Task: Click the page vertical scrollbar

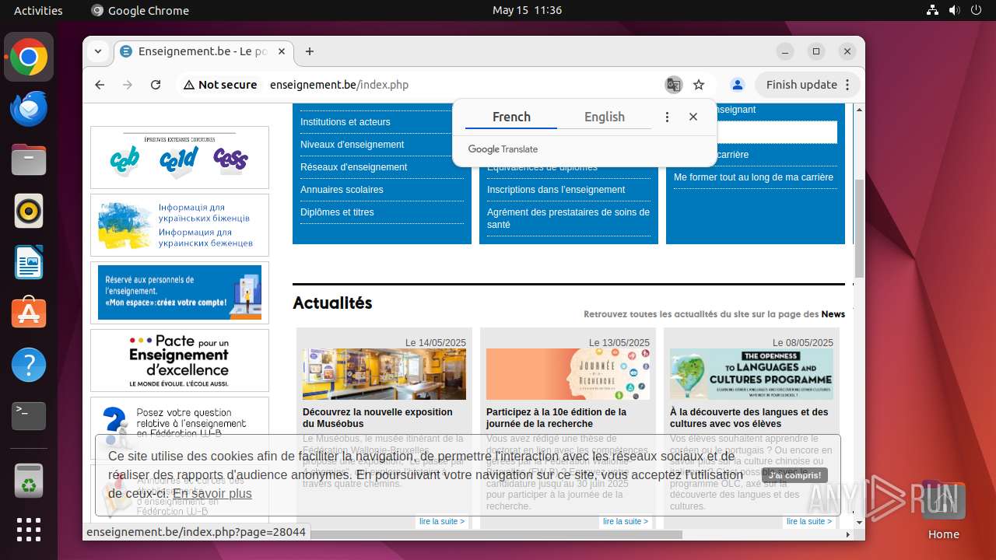Action: (x=859, y=227)
